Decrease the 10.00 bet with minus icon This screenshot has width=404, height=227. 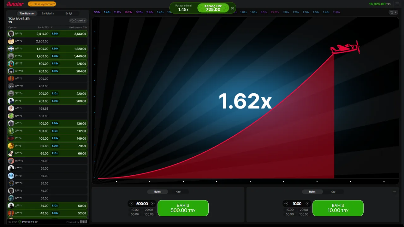click(x=286, y=204)
